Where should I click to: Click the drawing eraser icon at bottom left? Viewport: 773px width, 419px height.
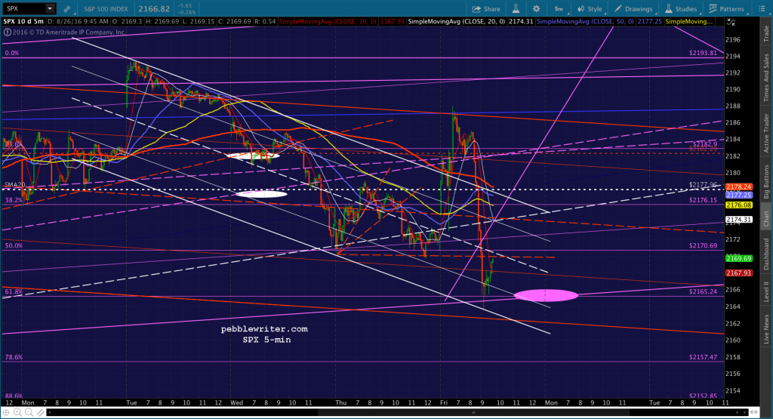pyautogui.click(x=40, y=412)
